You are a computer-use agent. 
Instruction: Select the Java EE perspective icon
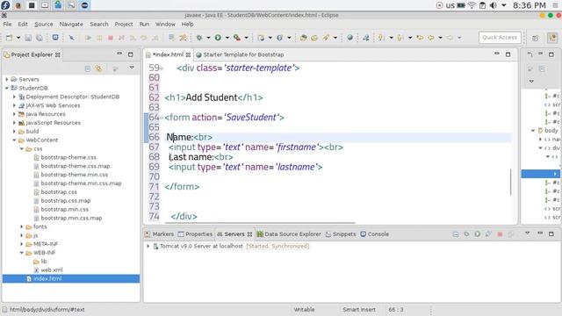point(552,38)
